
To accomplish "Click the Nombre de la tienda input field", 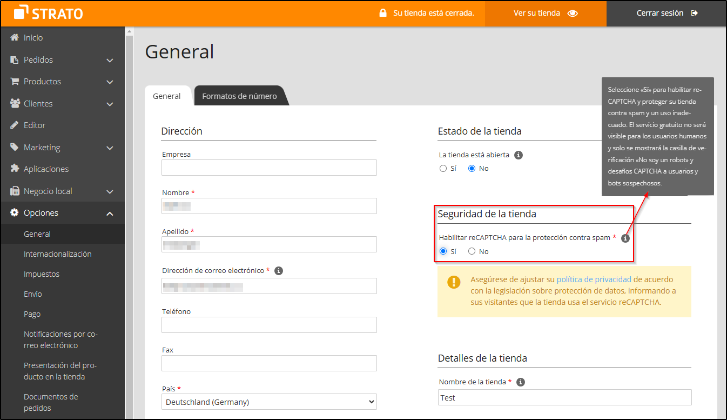I will (x=564, y=397).
